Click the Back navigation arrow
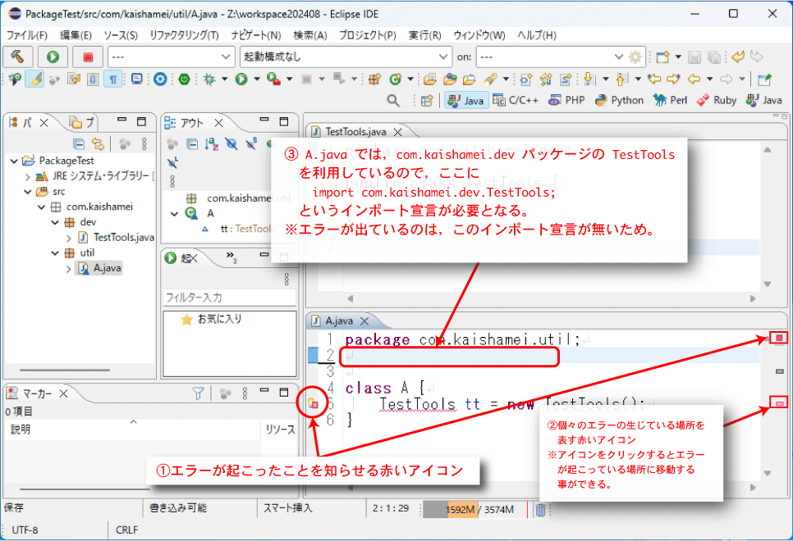Image resolution: width=793 pixels, height=541 pixels. (x=694, y=79)
